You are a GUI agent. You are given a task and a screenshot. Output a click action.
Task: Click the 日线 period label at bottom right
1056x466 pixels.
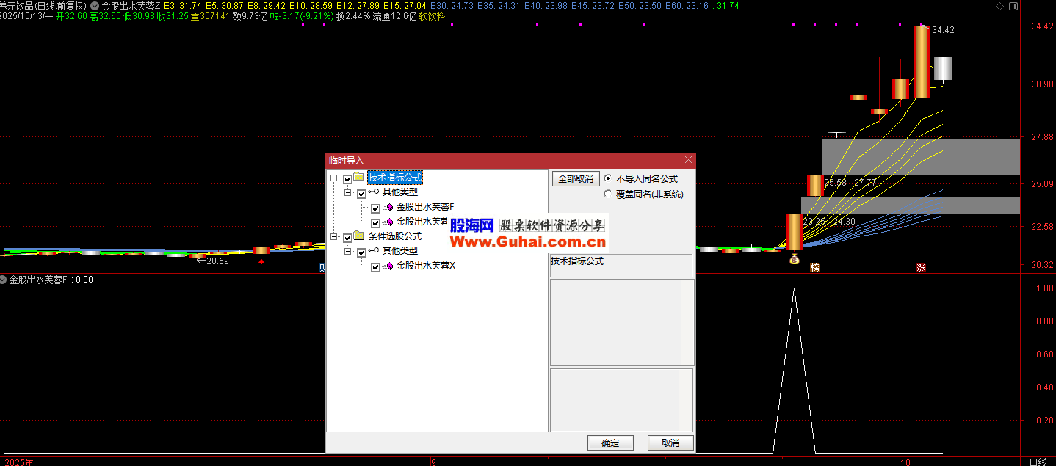point(1038,462)
